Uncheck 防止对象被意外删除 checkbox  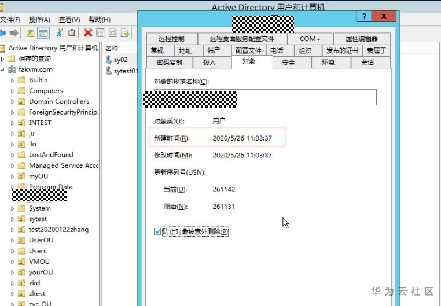click(157, 231)
